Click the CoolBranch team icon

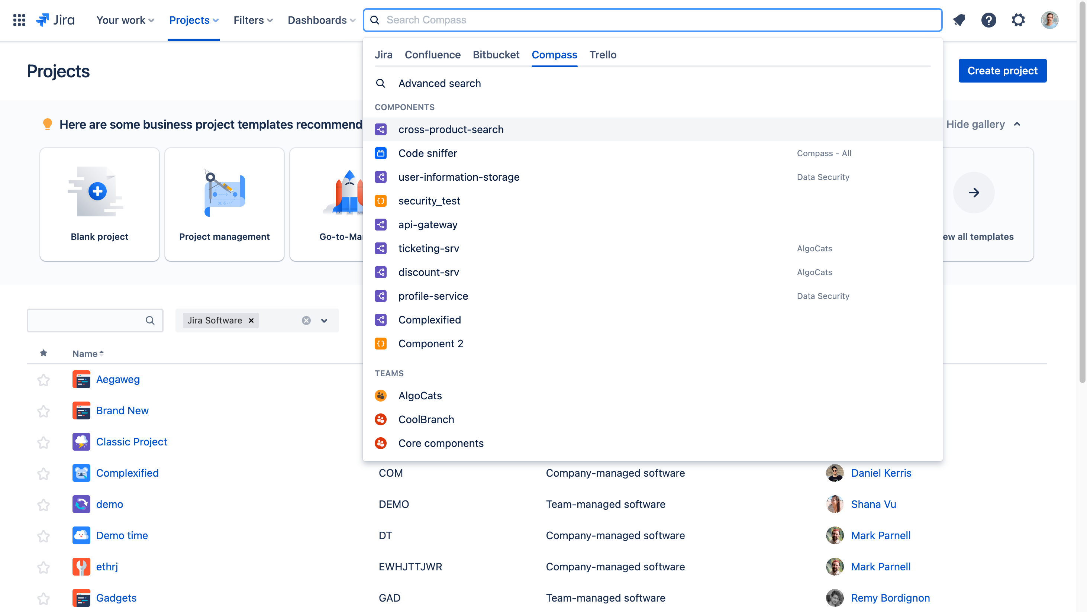[x=381, y=419]
